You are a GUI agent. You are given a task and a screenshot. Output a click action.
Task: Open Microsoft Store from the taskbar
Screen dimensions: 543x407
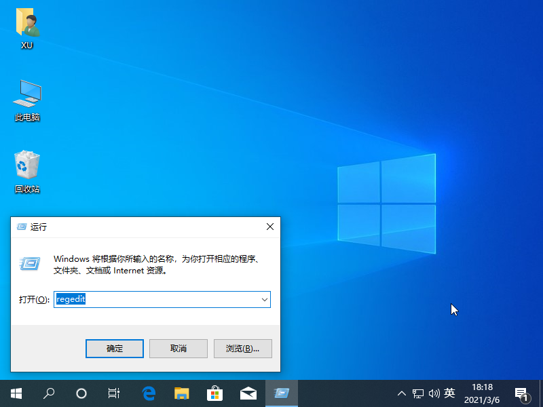click(214, 393)
